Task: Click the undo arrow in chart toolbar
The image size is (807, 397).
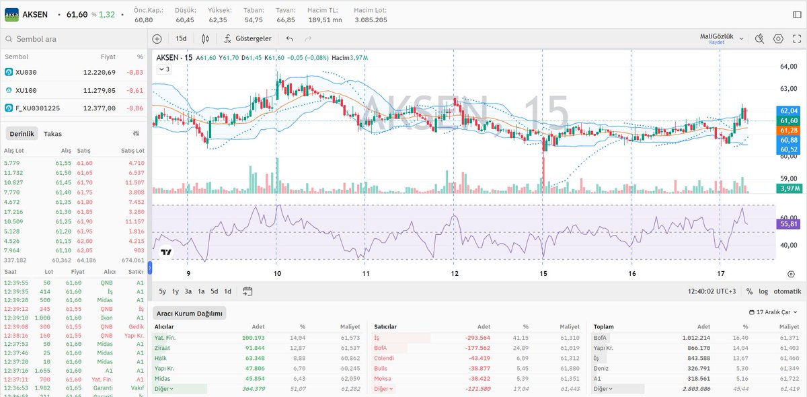Action: (x=290, y=39)
